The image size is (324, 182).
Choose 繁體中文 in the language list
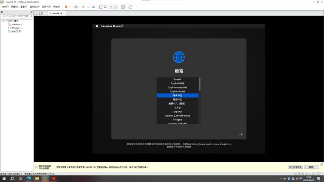click(178, 100)
